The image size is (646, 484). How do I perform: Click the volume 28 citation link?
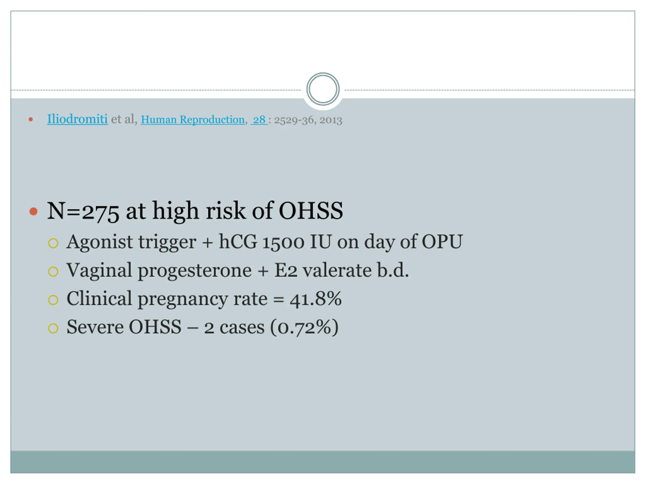(259, 120)
